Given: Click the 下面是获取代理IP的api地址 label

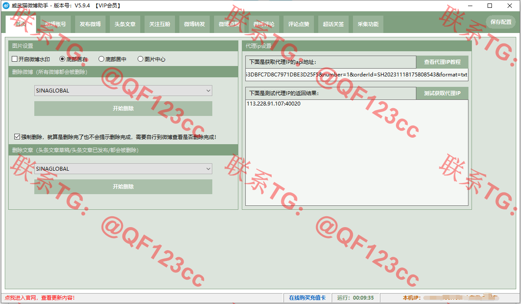Looking at the screenshot, I should pyautogui.click(x=283, y=62).
